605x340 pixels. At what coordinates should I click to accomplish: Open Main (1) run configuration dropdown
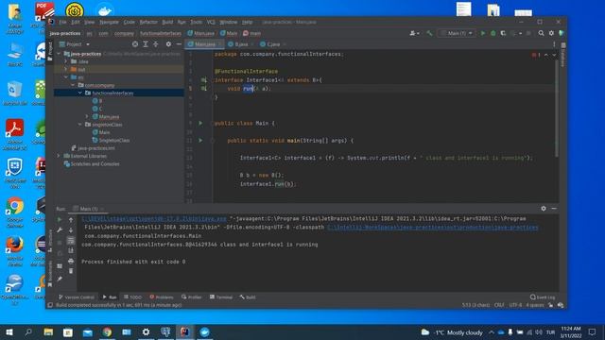(457, 34)
